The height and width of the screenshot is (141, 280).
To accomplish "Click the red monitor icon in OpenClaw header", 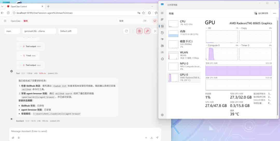I will (155, 21).
